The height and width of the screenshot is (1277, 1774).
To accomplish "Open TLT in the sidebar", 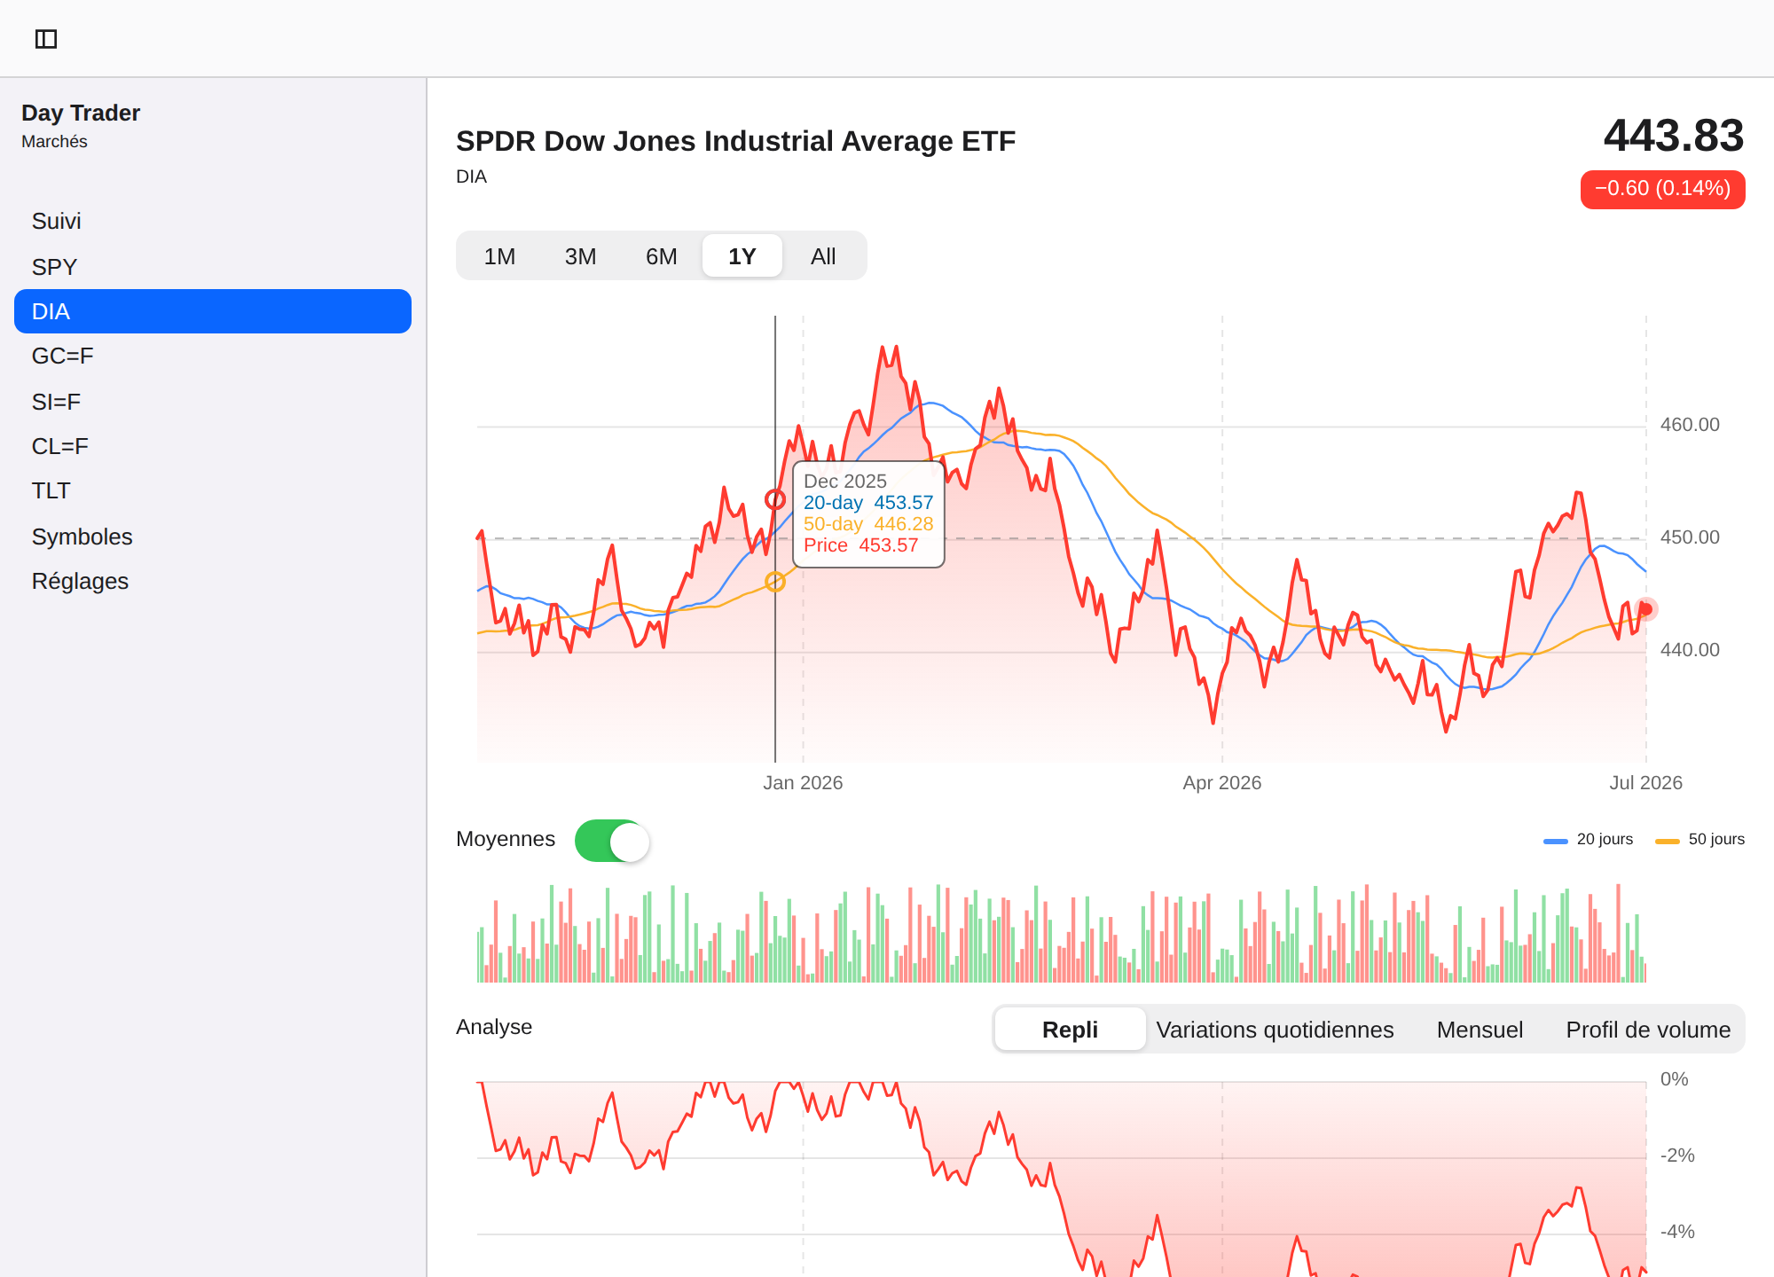I will click(213, 490).
